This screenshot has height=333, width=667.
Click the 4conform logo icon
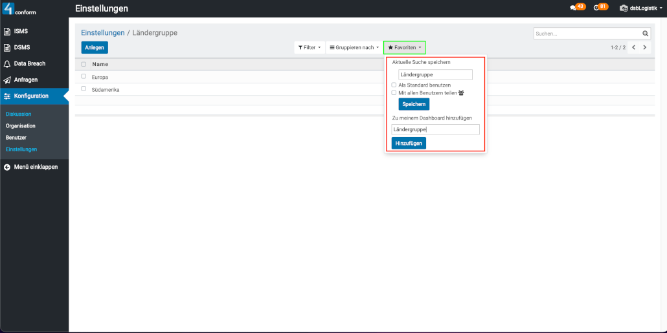click(x=8, y=8)
